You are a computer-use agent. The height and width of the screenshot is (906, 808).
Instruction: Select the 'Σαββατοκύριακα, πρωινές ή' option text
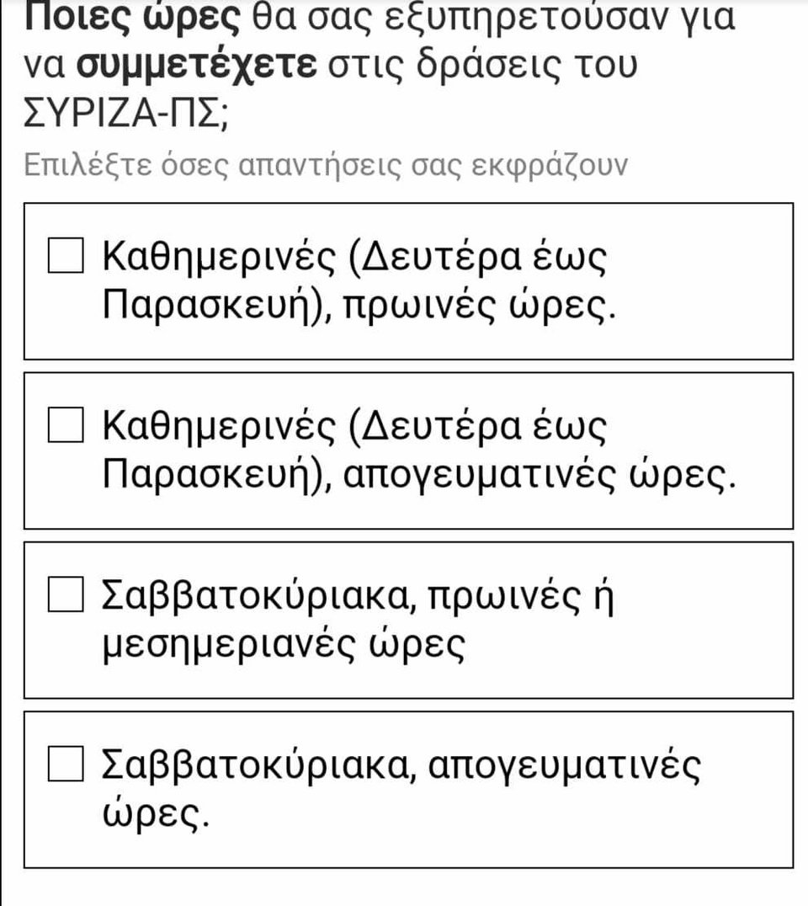353,595
